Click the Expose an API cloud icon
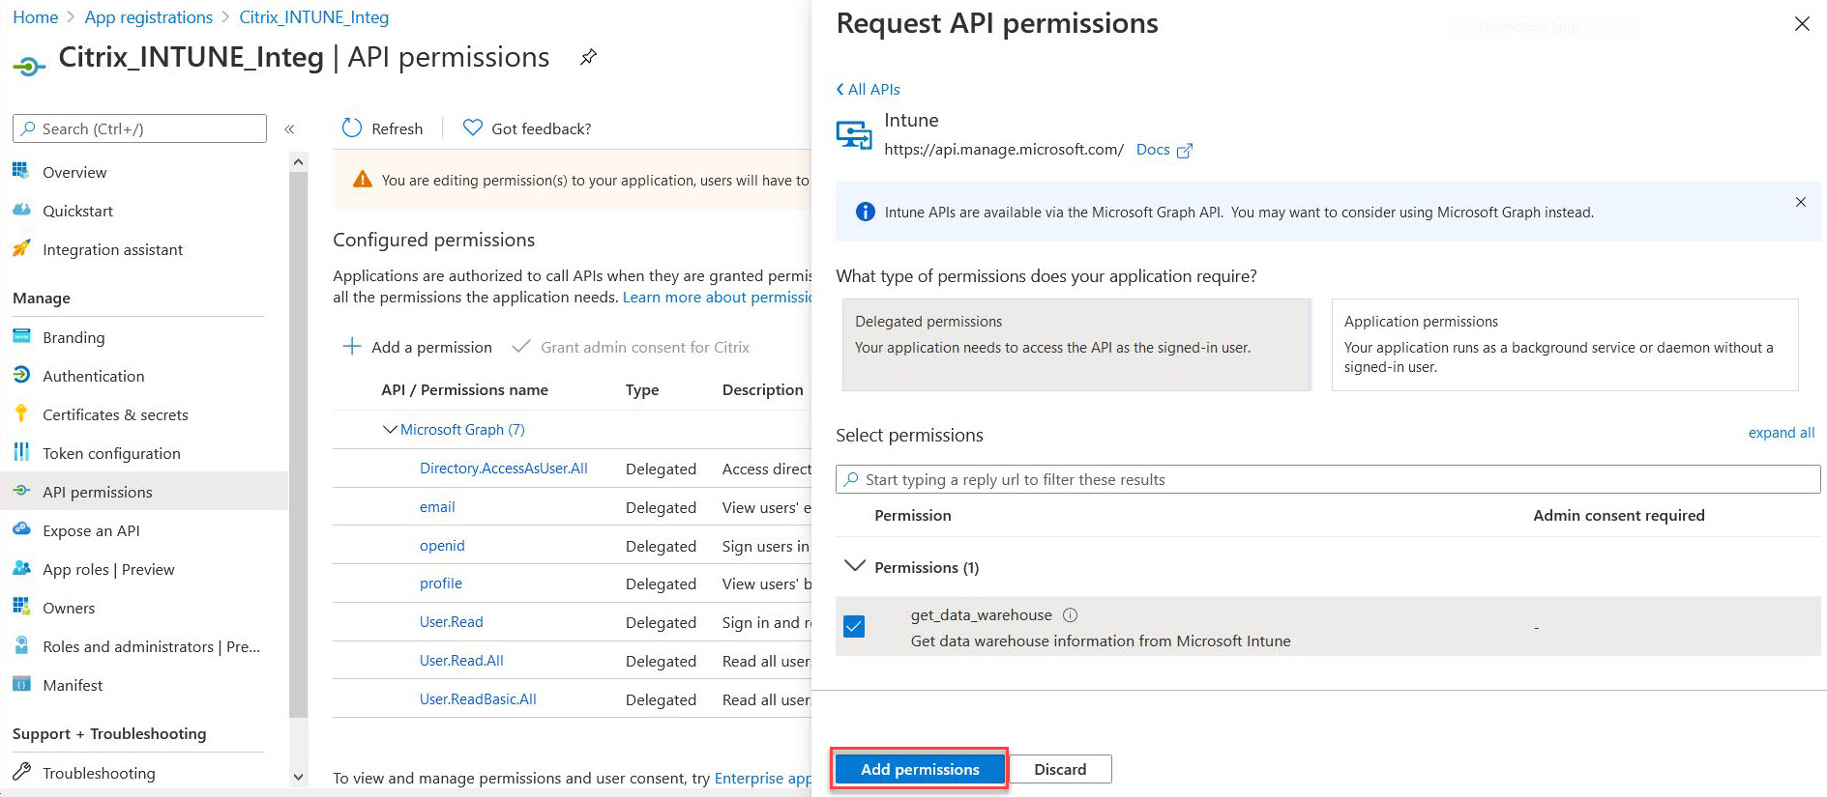 (x=20, y=529)
